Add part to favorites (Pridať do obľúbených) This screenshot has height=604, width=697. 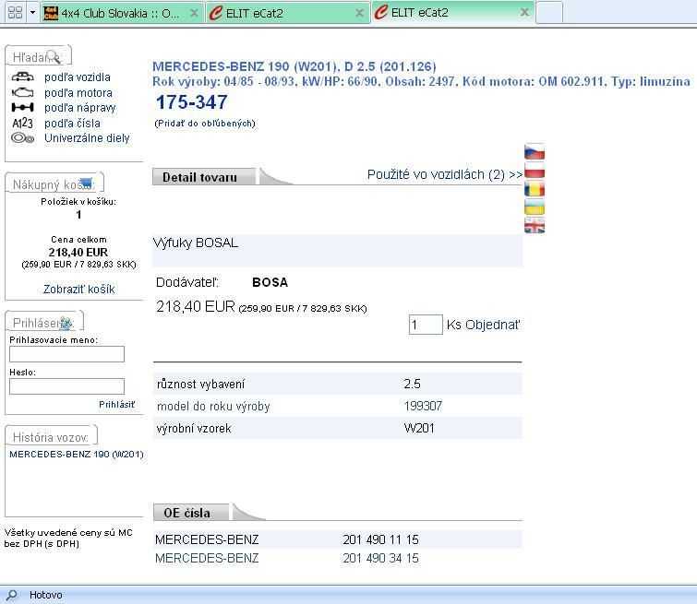(205, 124)
